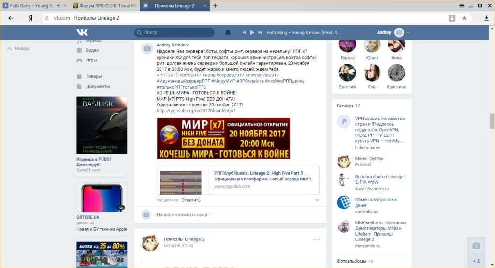Open Товары in the left menu
This screenshot has height=268, width=495.
tap(94, 76)
